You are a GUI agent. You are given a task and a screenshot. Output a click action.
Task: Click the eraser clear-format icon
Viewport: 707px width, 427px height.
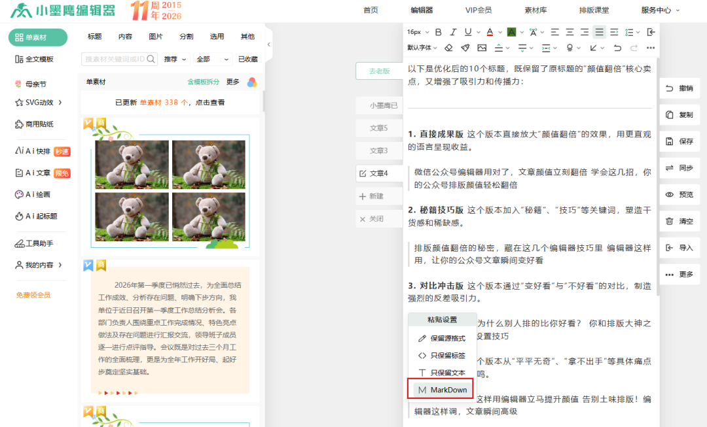click(448, 48)
